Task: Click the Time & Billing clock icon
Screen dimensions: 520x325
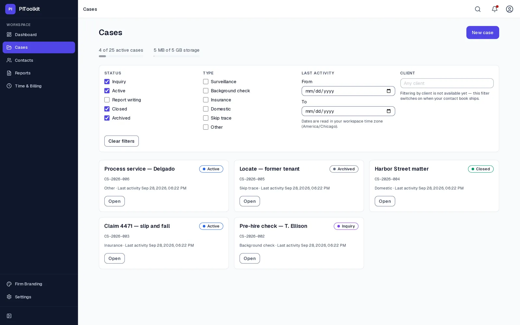Action: coord(9,86)
